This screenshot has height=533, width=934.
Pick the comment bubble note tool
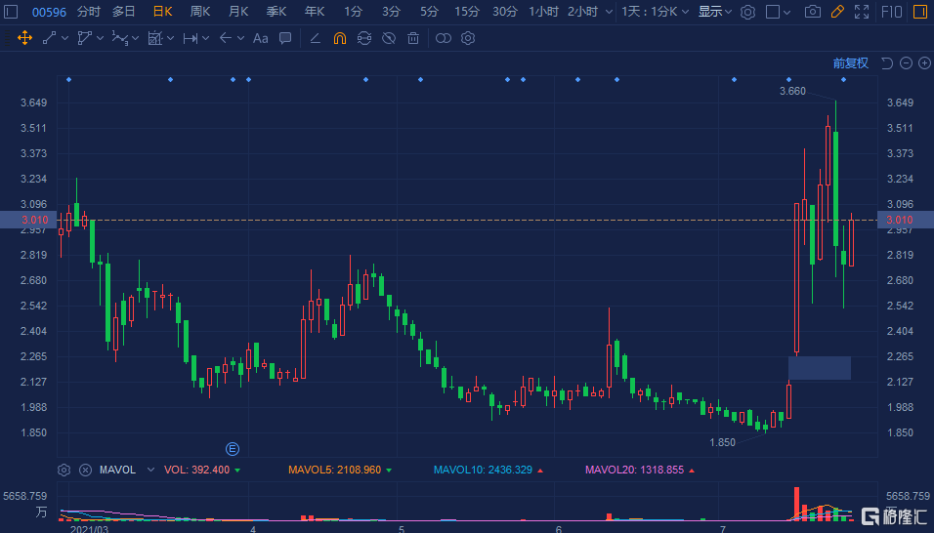click(284, 38)
